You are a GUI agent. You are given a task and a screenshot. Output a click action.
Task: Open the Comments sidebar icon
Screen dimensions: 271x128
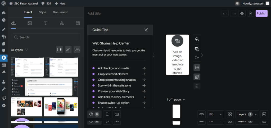pyautogui.click(x=4, y=51)
